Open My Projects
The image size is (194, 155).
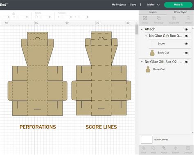click(x=119, y=4)
